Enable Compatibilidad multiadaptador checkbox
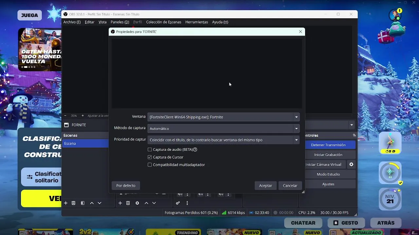This screenshot has height=235, width=419. click(150, 165)
